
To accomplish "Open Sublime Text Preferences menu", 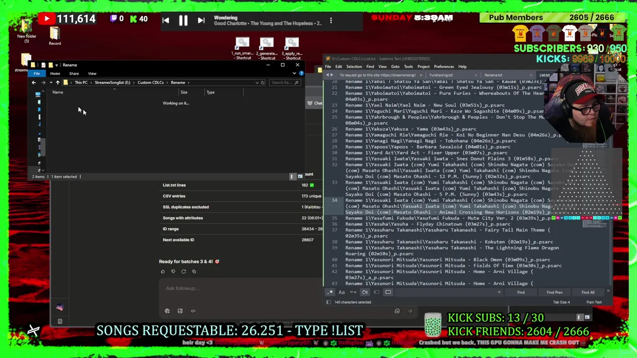I will pos(444,67).
